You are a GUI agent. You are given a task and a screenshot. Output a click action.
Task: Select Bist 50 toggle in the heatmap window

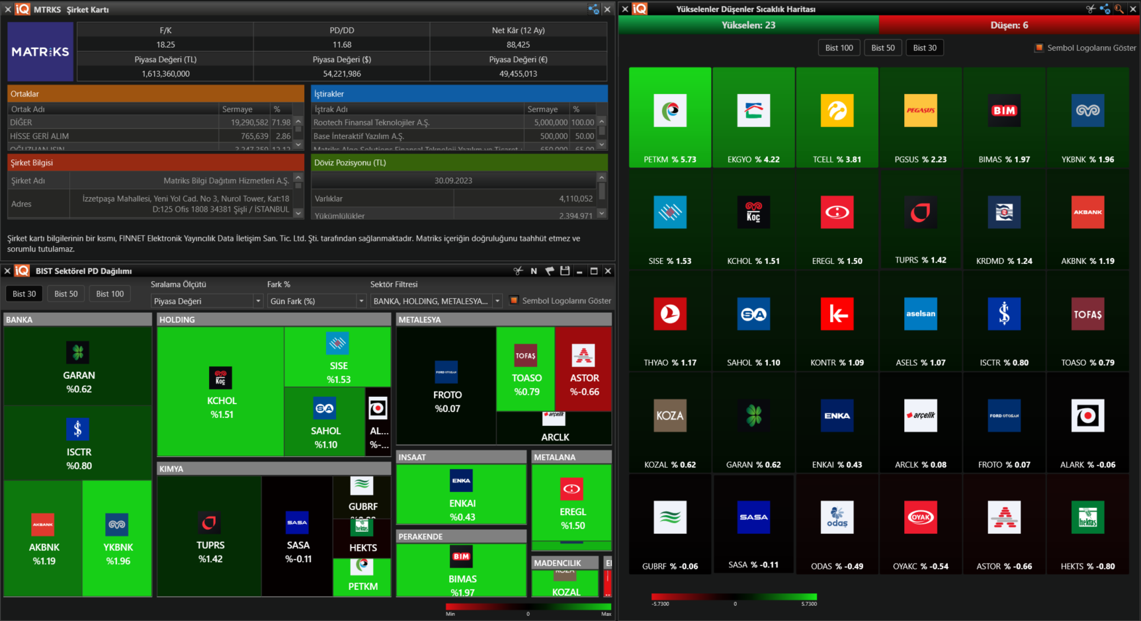coord(883,48)
